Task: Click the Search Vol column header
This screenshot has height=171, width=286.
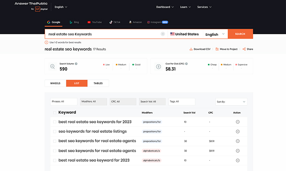Action: [x=189, y=112]
